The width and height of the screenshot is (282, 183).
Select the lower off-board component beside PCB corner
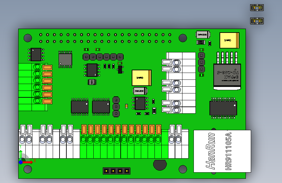click(x=257, y=21)
